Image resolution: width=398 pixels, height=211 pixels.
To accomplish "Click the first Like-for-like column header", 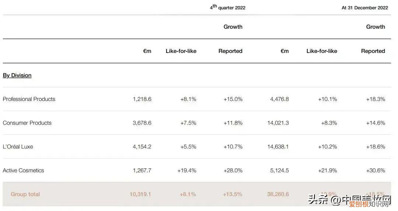I will point(181,51).
